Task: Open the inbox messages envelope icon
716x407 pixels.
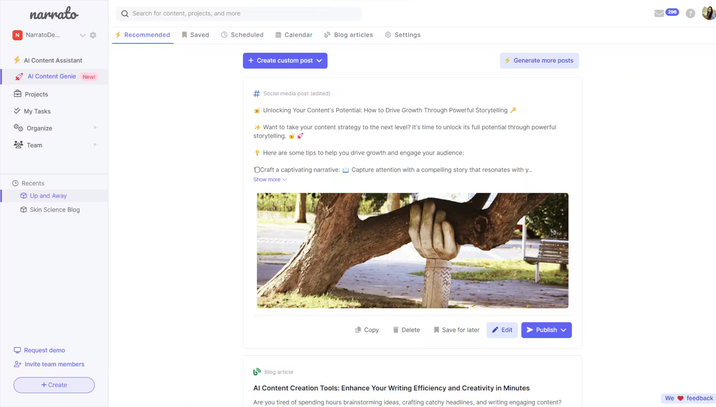Action: coord(659,13)
